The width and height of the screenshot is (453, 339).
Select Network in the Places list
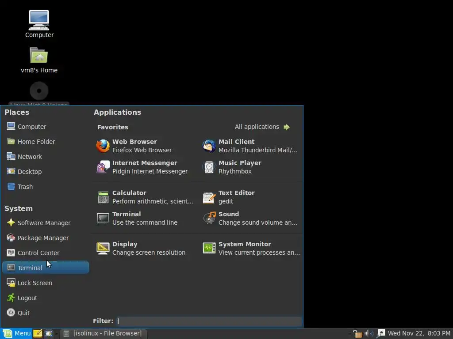24,157
